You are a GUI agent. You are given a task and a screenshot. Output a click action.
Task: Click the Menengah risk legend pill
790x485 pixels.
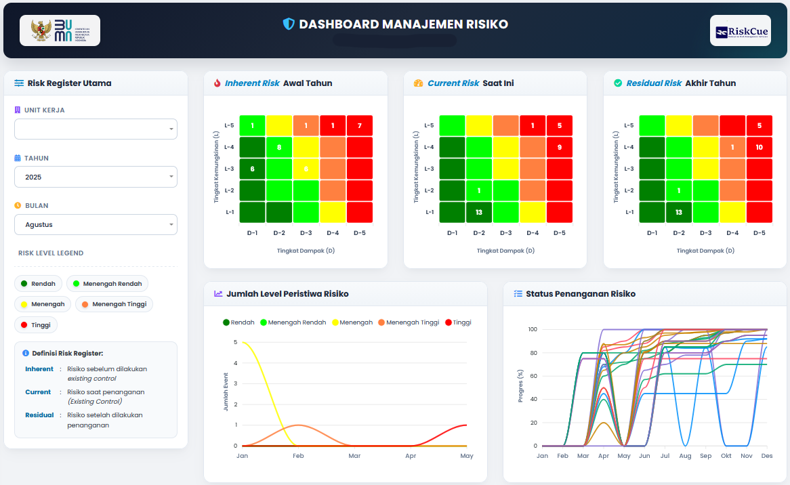(43, 304)
